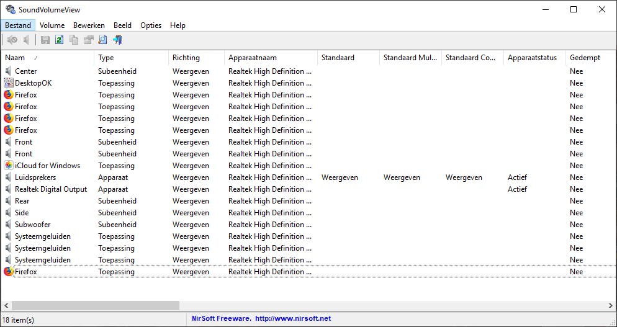This screenshot has width=617, height=327.
Task: Sort by the Standaard Co... column header
Action: [x=472, y=58]
